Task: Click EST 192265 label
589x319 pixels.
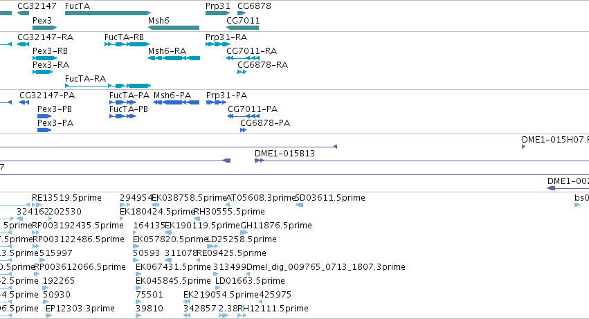Action: click(x=59, y=281)
